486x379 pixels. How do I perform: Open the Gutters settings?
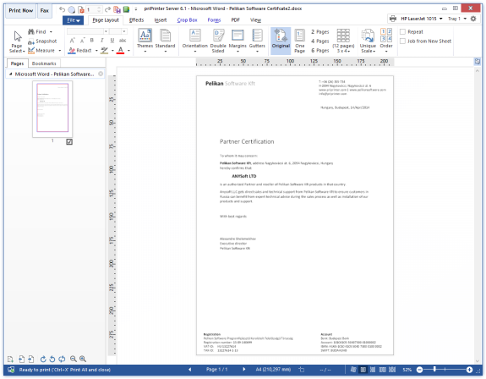(257, 41)
